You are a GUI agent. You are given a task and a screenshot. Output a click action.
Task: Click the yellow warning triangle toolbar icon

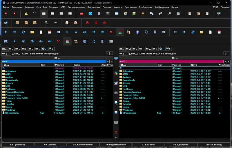point(26,14)
